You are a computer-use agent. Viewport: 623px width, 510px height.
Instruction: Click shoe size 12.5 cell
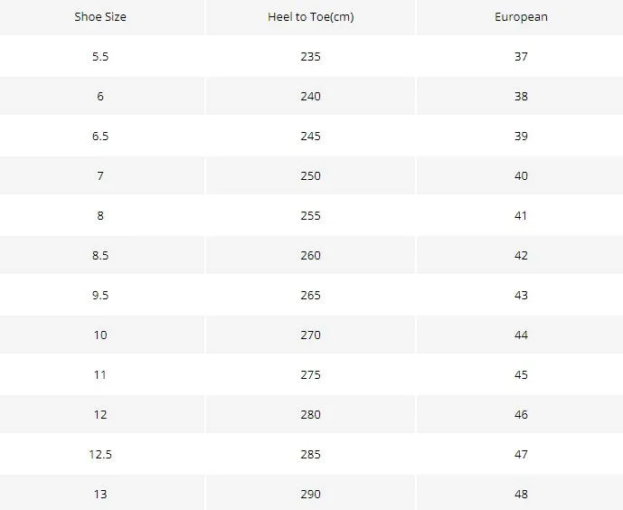coord(100,454)
